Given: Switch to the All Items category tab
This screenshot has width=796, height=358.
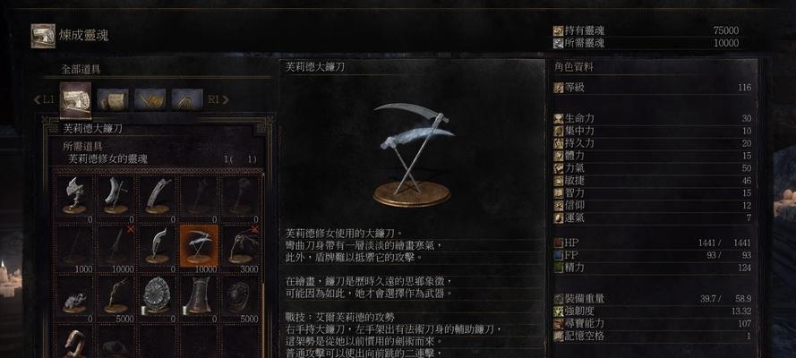Looking at the screenshot, I should (x=75, y=100).
